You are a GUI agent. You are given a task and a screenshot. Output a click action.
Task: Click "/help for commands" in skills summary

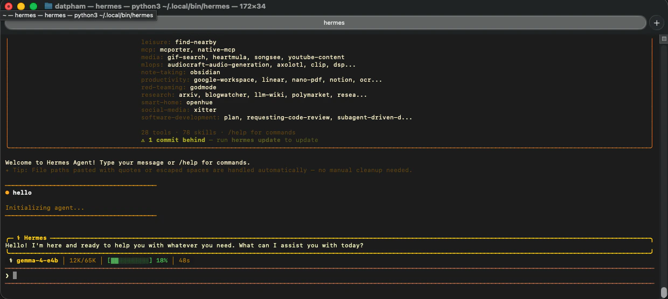point(261,132)
